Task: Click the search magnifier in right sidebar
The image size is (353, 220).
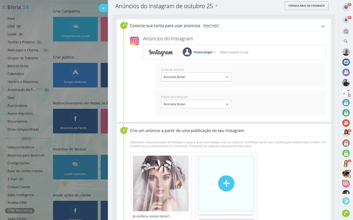Action: 346,41
